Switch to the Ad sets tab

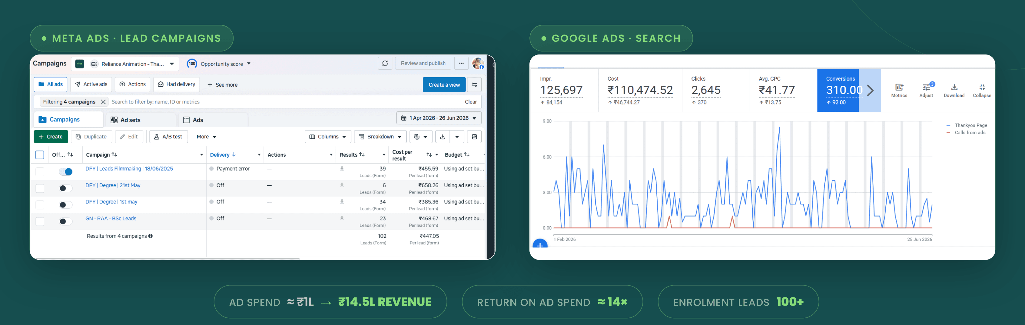coord(141,120)
